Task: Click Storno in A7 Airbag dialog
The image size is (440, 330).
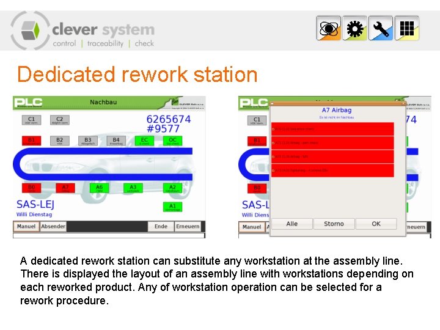Action: [334, 224]
